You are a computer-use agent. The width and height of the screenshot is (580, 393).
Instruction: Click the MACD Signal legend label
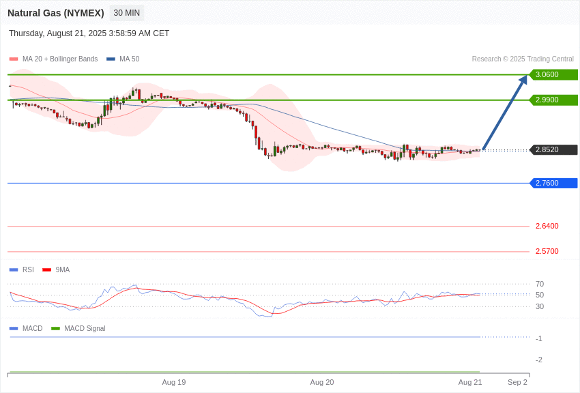click(85, 328)
